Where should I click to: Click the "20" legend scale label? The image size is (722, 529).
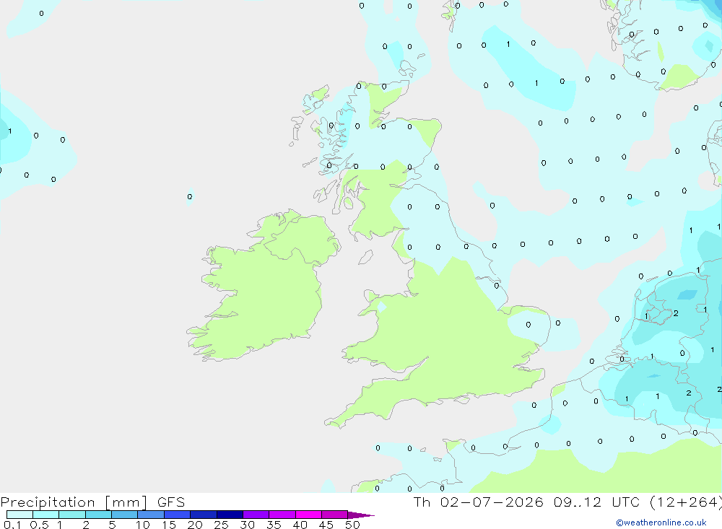pos(195,525)
